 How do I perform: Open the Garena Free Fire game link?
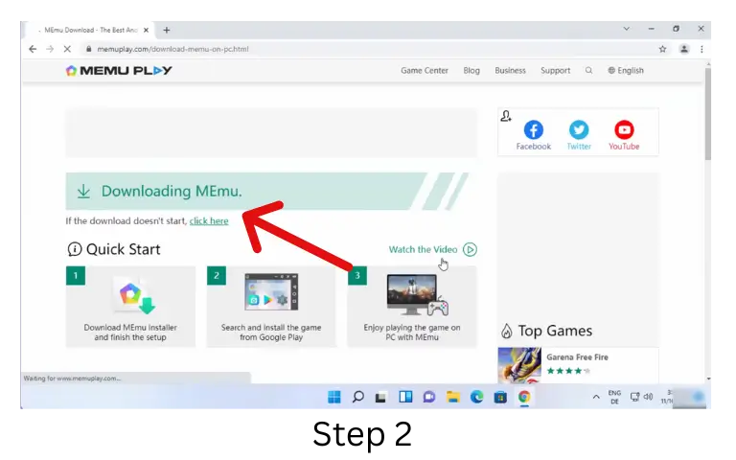click(x=577, y=357)
